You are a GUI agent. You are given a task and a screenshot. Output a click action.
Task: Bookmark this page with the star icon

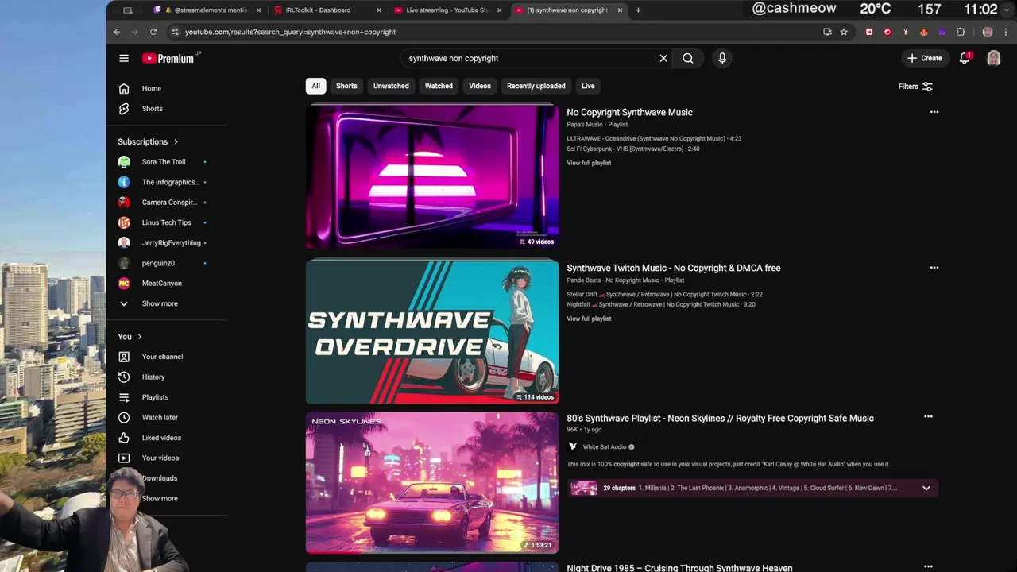point(844,32)
